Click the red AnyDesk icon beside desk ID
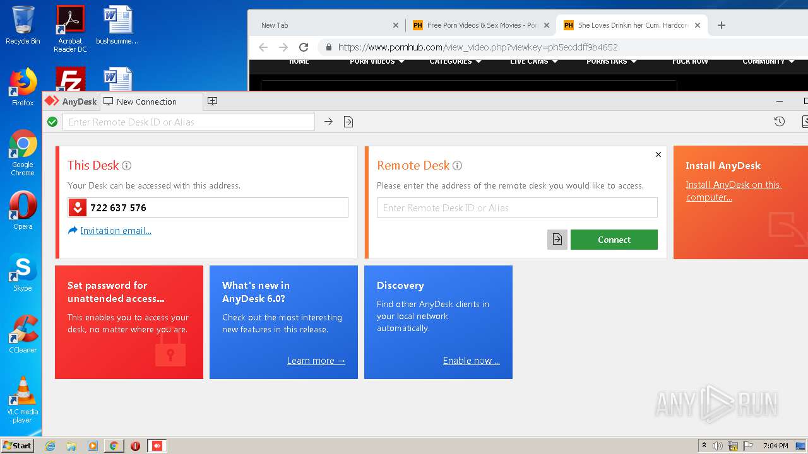The height and width of the screenshot is (454, 808). tap(78, 207)
